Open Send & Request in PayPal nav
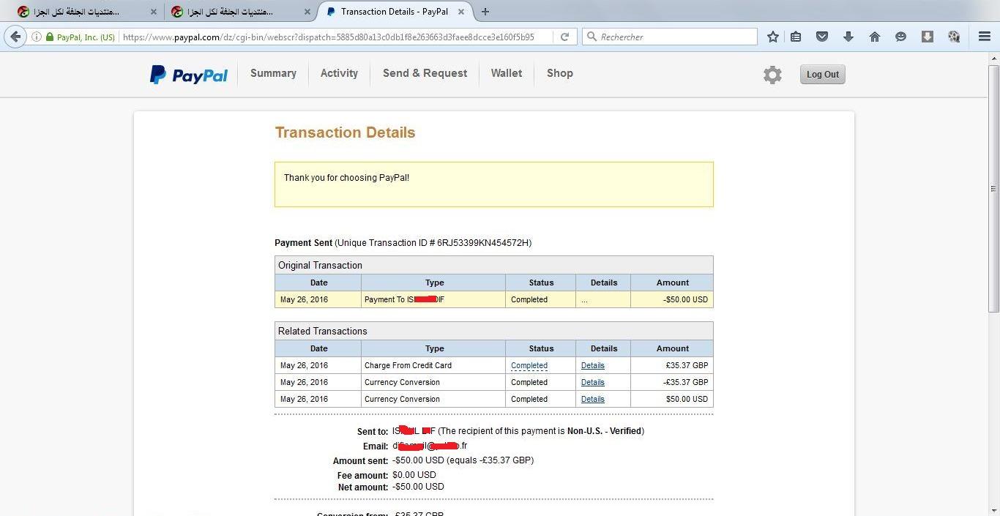Viewport: 1000px width, 516px height. pos(425,73)
